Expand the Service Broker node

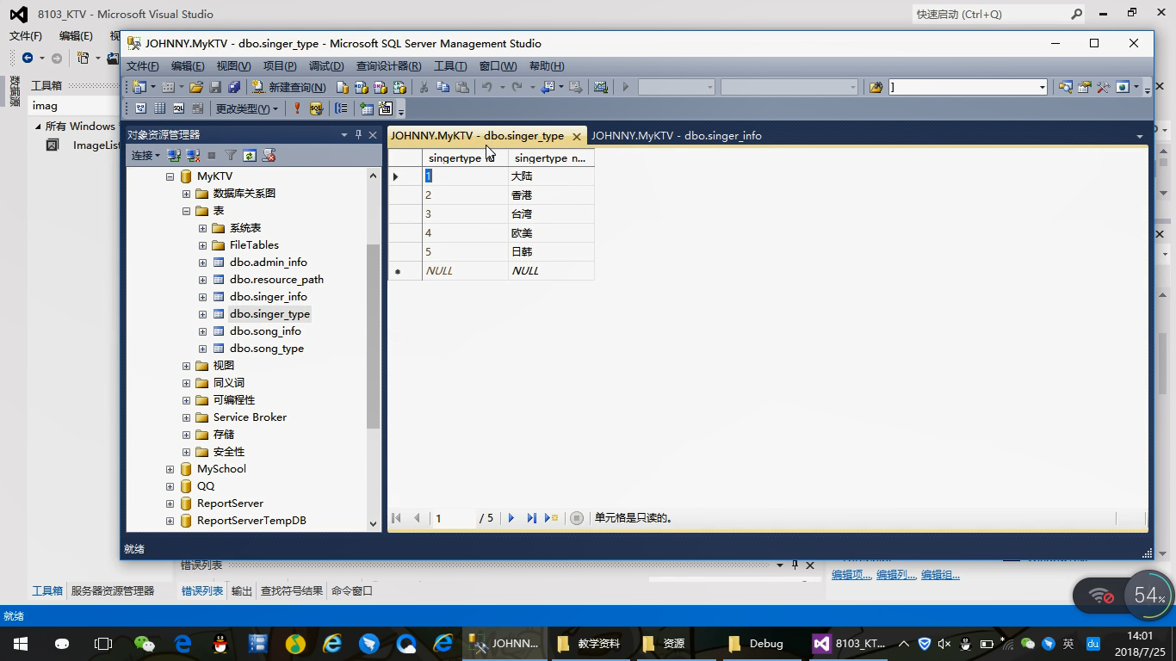pos(186,417)
